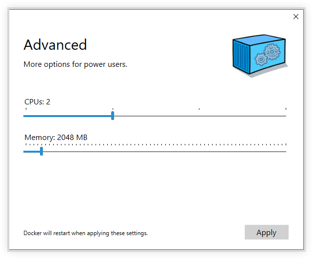Click the leftmost start of the Memory slider
The height and width of the screenshot is (259, 313).
pyautogui.click(x=24, y=151)
